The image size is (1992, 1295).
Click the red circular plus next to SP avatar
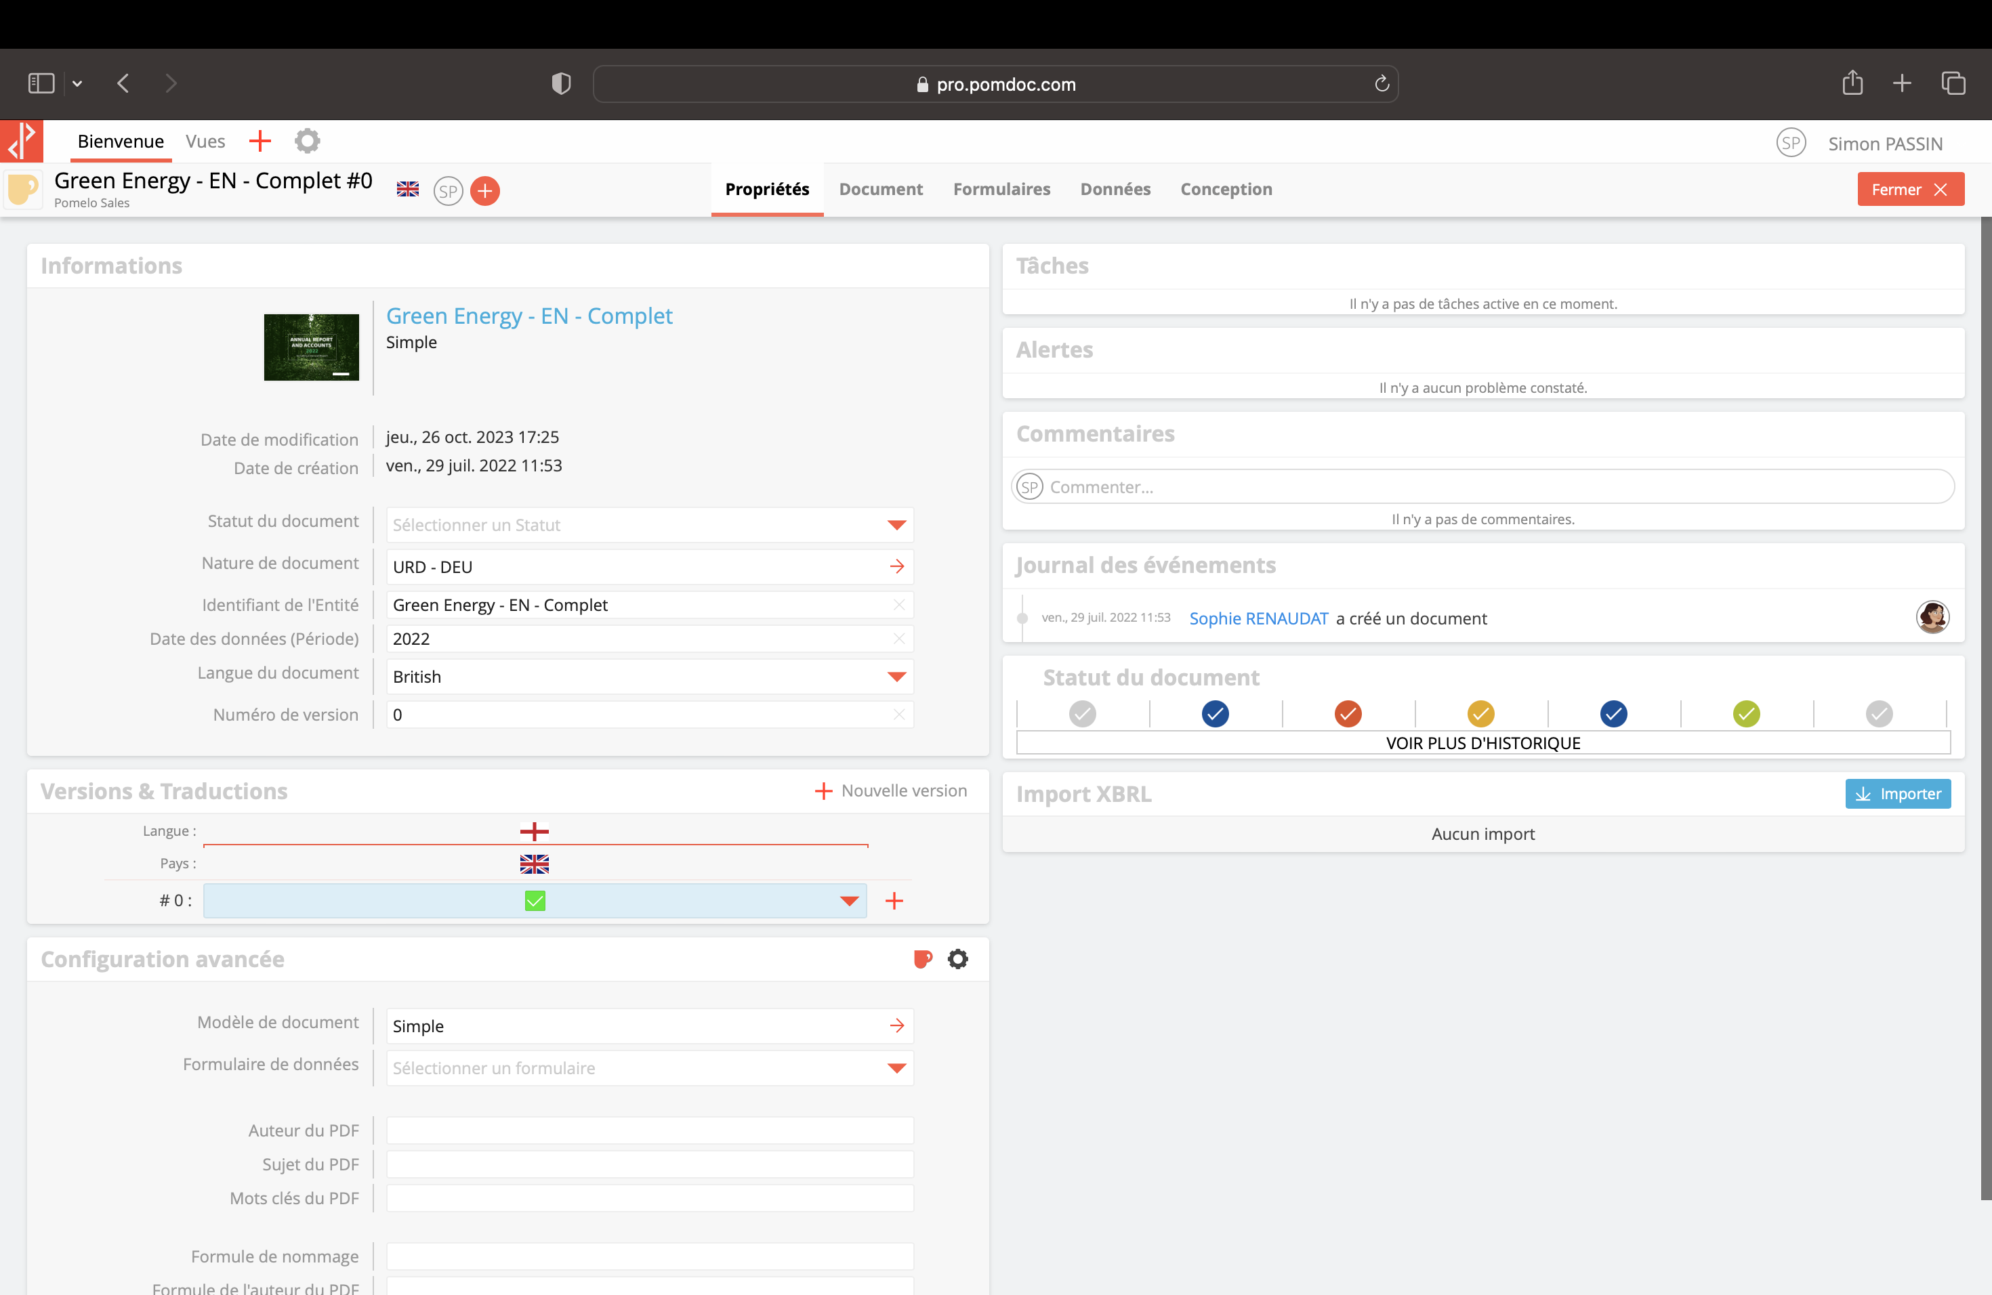pos(484,191)
